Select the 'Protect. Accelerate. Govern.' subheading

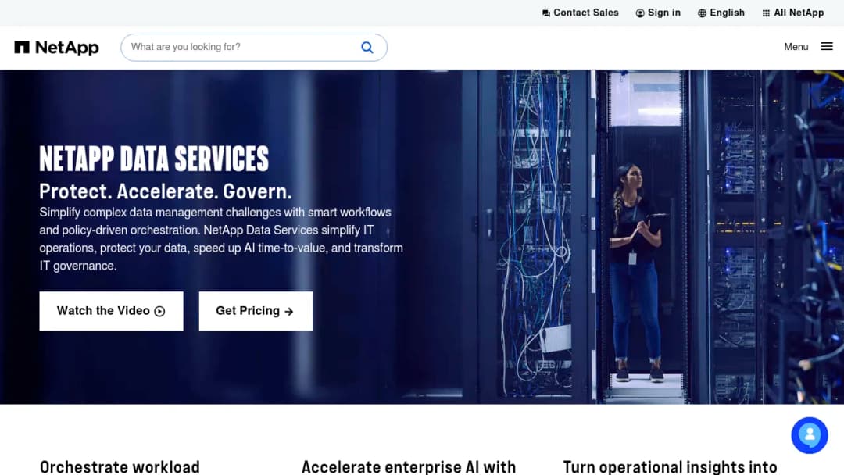click(x=165, y=191)
